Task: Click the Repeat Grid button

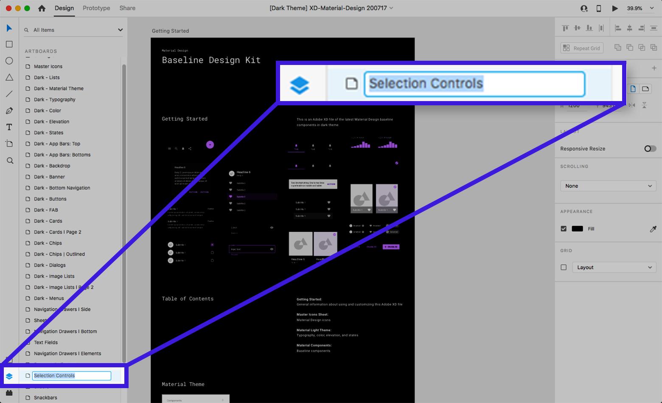Action: [581, 48]
